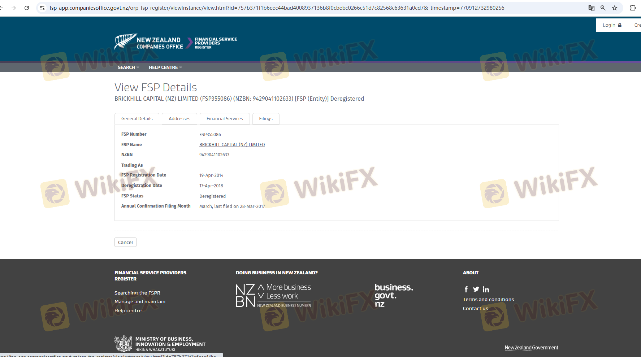Click the New Zealand Companies Office logo
Screen dimensions: 641x357
click(x=149, y=42)
